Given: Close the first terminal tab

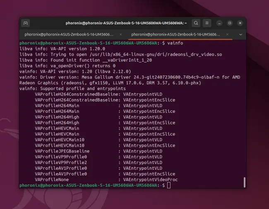Looking at the screenshot, I should tap(121, 34).
